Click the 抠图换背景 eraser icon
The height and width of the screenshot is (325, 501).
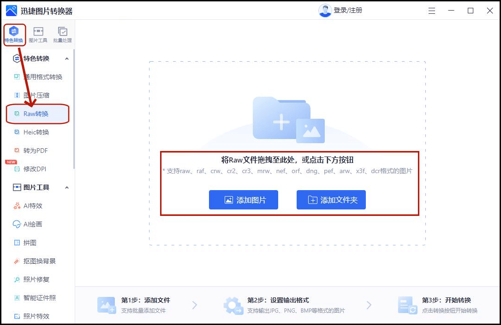tap(17, 261)
